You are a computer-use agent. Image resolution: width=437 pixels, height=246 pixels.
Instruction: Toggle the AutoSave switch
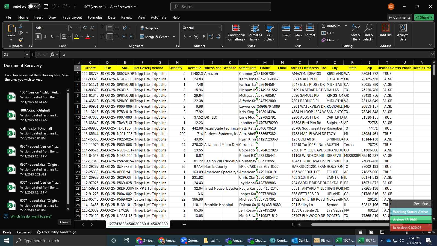click(x=34, y=6)
